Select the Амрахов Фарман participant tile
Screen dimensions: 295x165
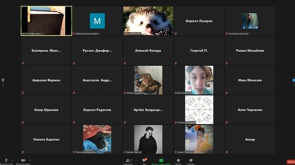pos(46,80)
